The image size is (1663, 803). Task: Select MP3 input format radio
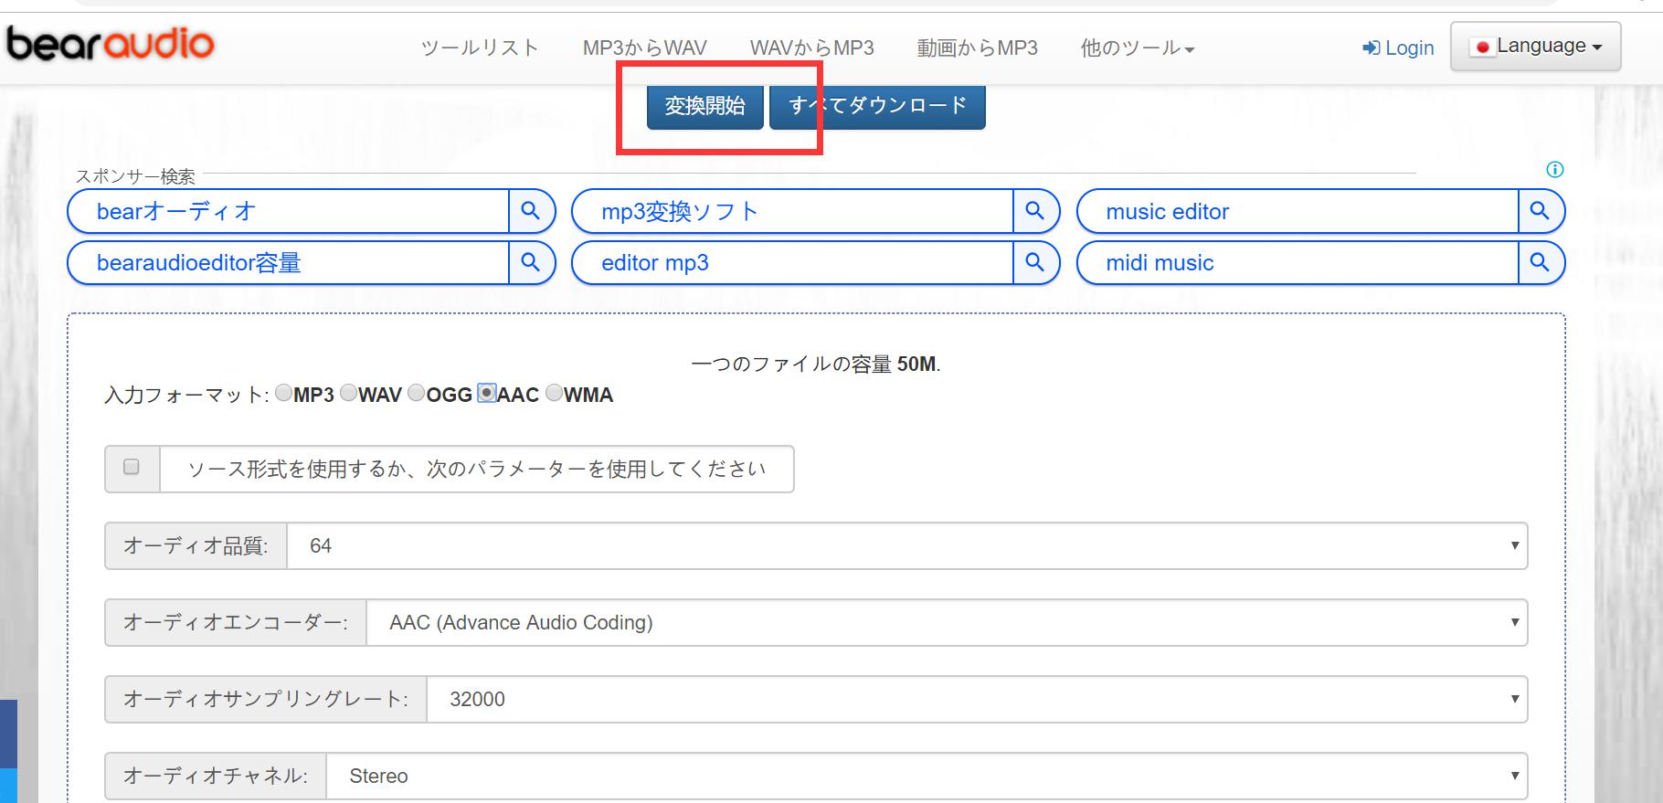tap(283, 393)
